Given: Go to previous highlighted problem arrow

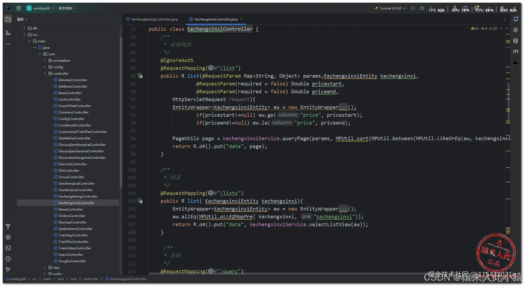Looking at the screenshot, I should [x=501, y=28].
